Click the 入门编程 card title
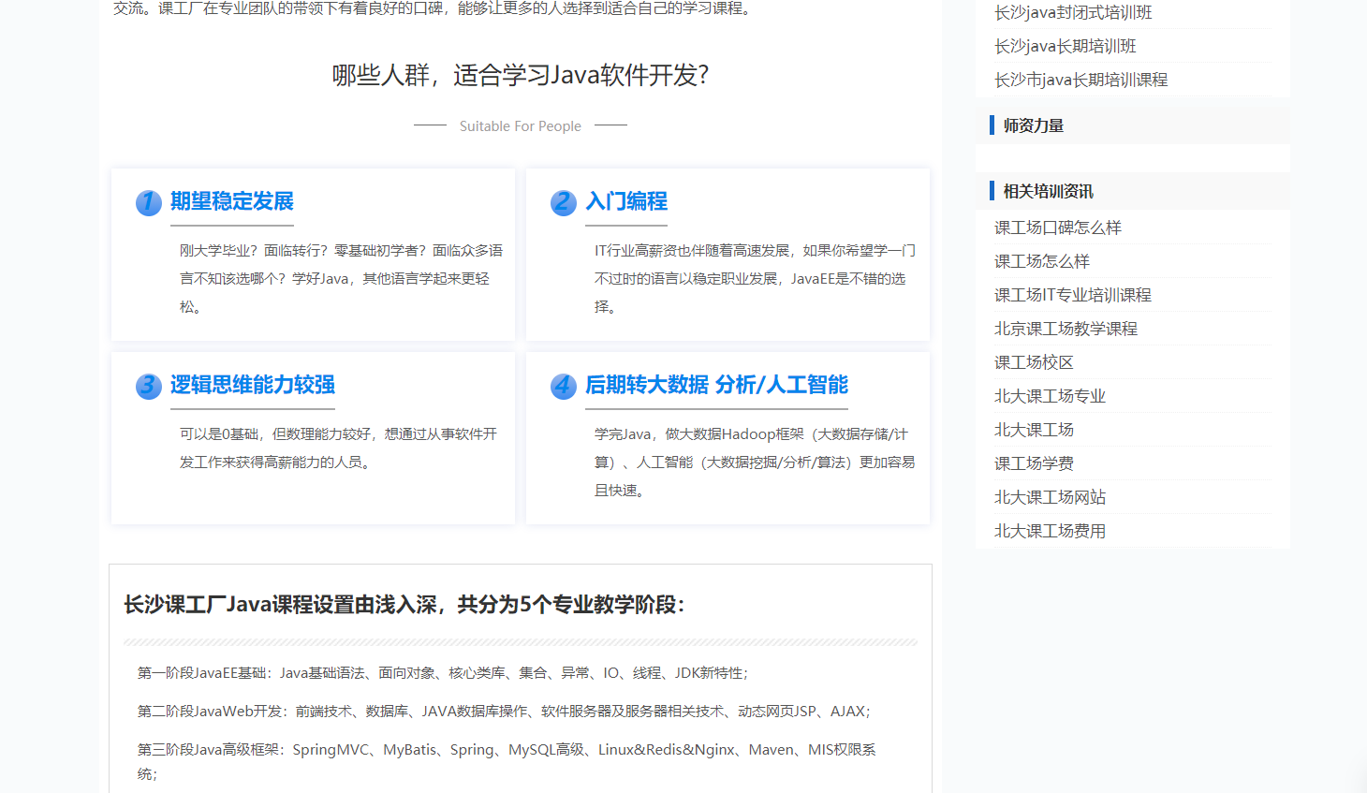Screen dimensions: 1367x793 [626, 201]
